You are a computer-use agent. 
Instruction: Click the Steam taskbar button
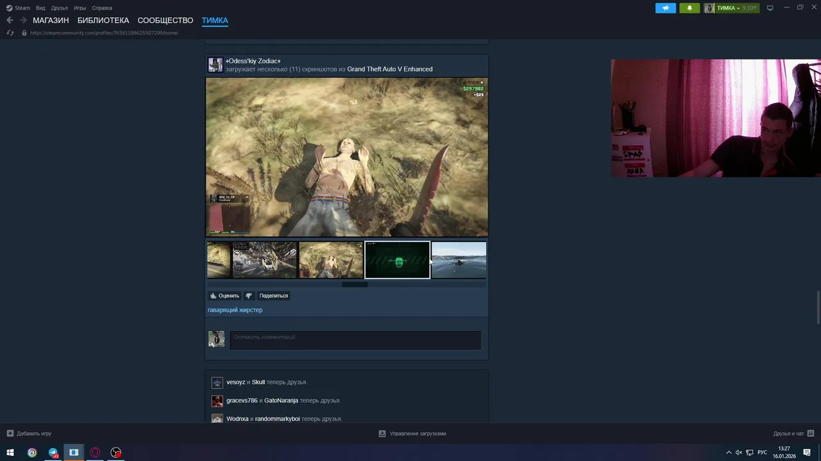(x=74, y=453)
